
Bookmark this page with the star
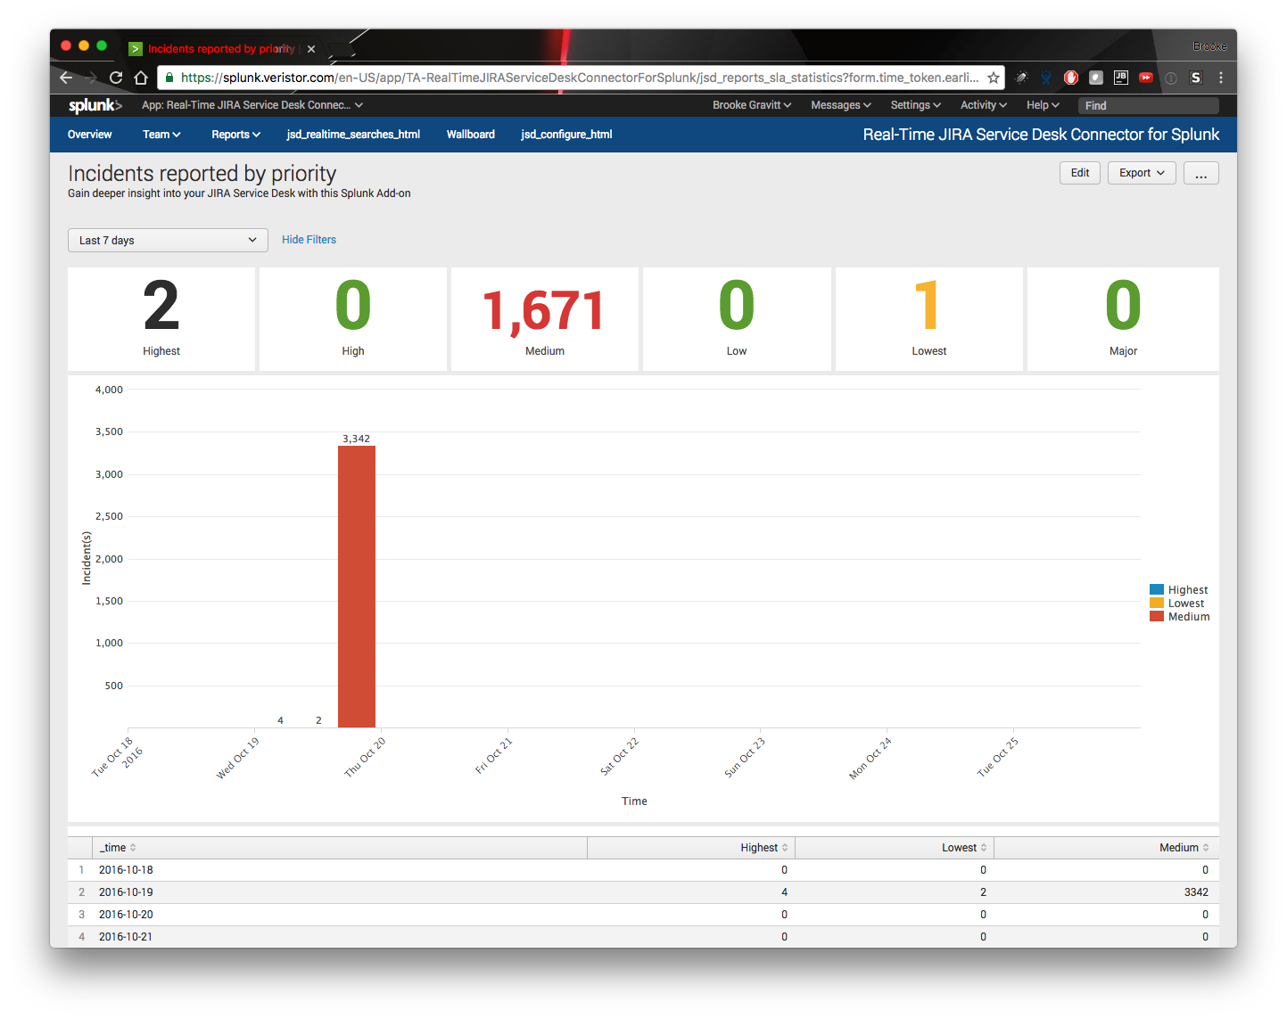[x=993, y=78]
